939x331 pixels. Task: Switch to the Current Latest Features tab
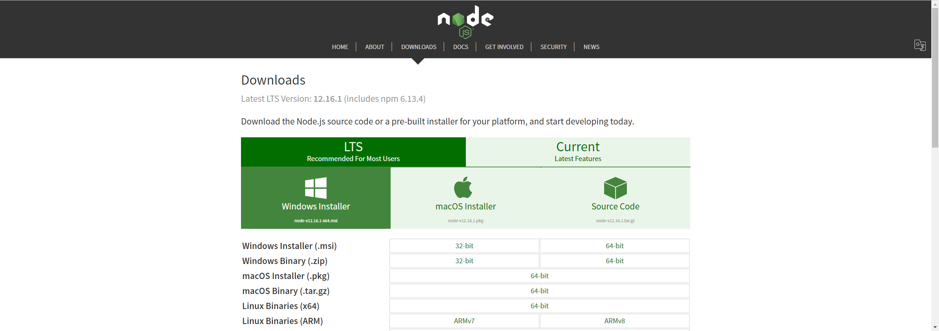pos(578,152)
